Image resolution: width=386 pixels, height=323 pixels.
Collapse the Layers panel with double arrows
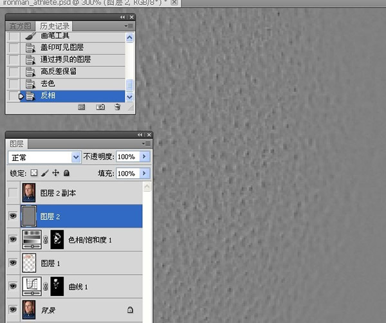click(140, 134)
